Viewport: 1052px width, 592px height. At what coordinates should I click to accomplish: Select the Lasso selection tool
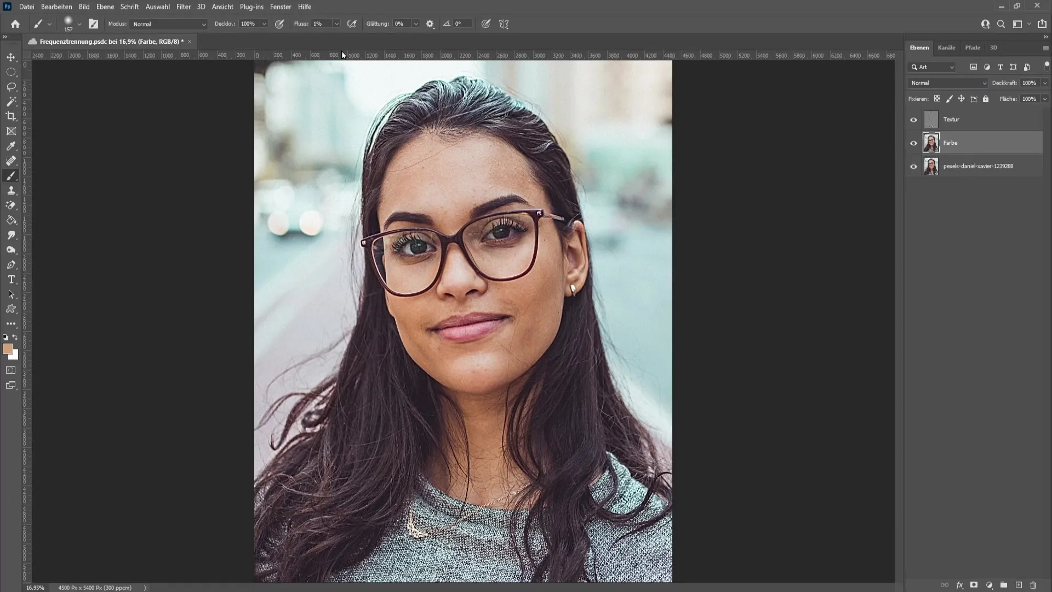[11, 86]
